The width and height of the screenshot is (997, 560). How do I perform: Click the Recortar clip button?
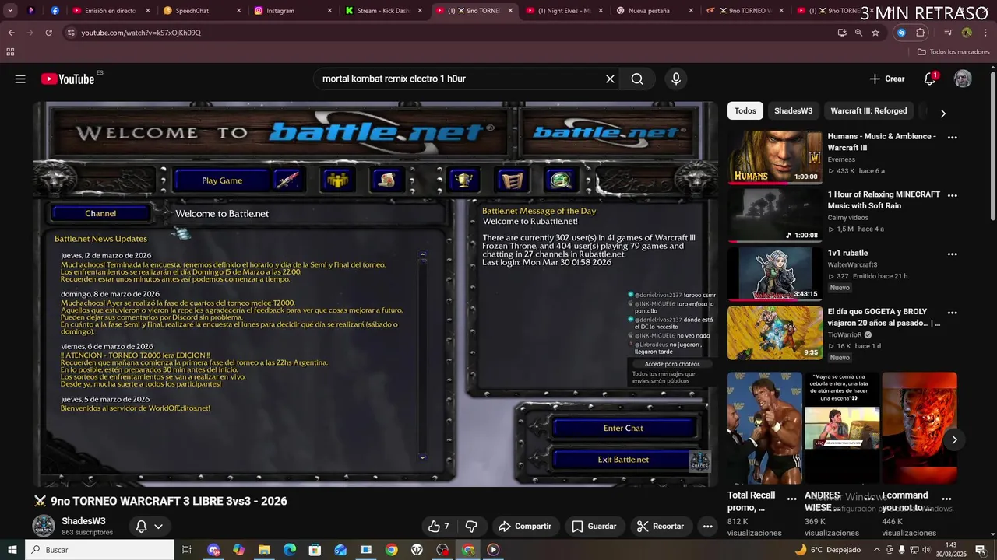(660, 527)
